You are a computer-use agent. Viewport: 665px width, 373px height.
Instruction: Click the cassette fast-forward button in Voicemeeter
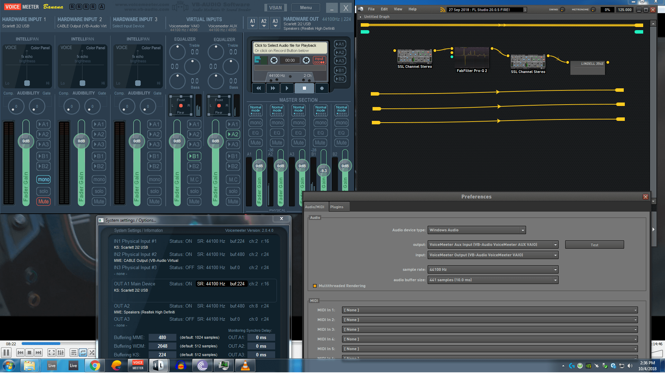pyautogui.click(x=273, y=88)
